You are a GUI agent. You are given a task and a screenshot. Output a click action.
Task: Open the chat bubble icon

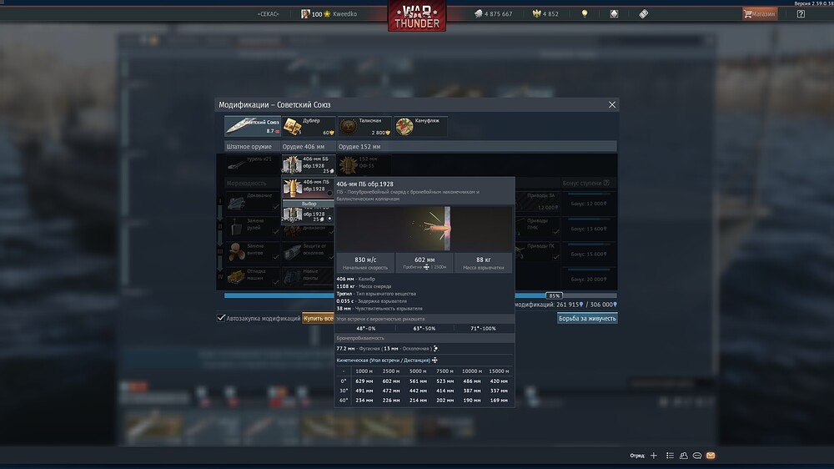click(696, 456)
